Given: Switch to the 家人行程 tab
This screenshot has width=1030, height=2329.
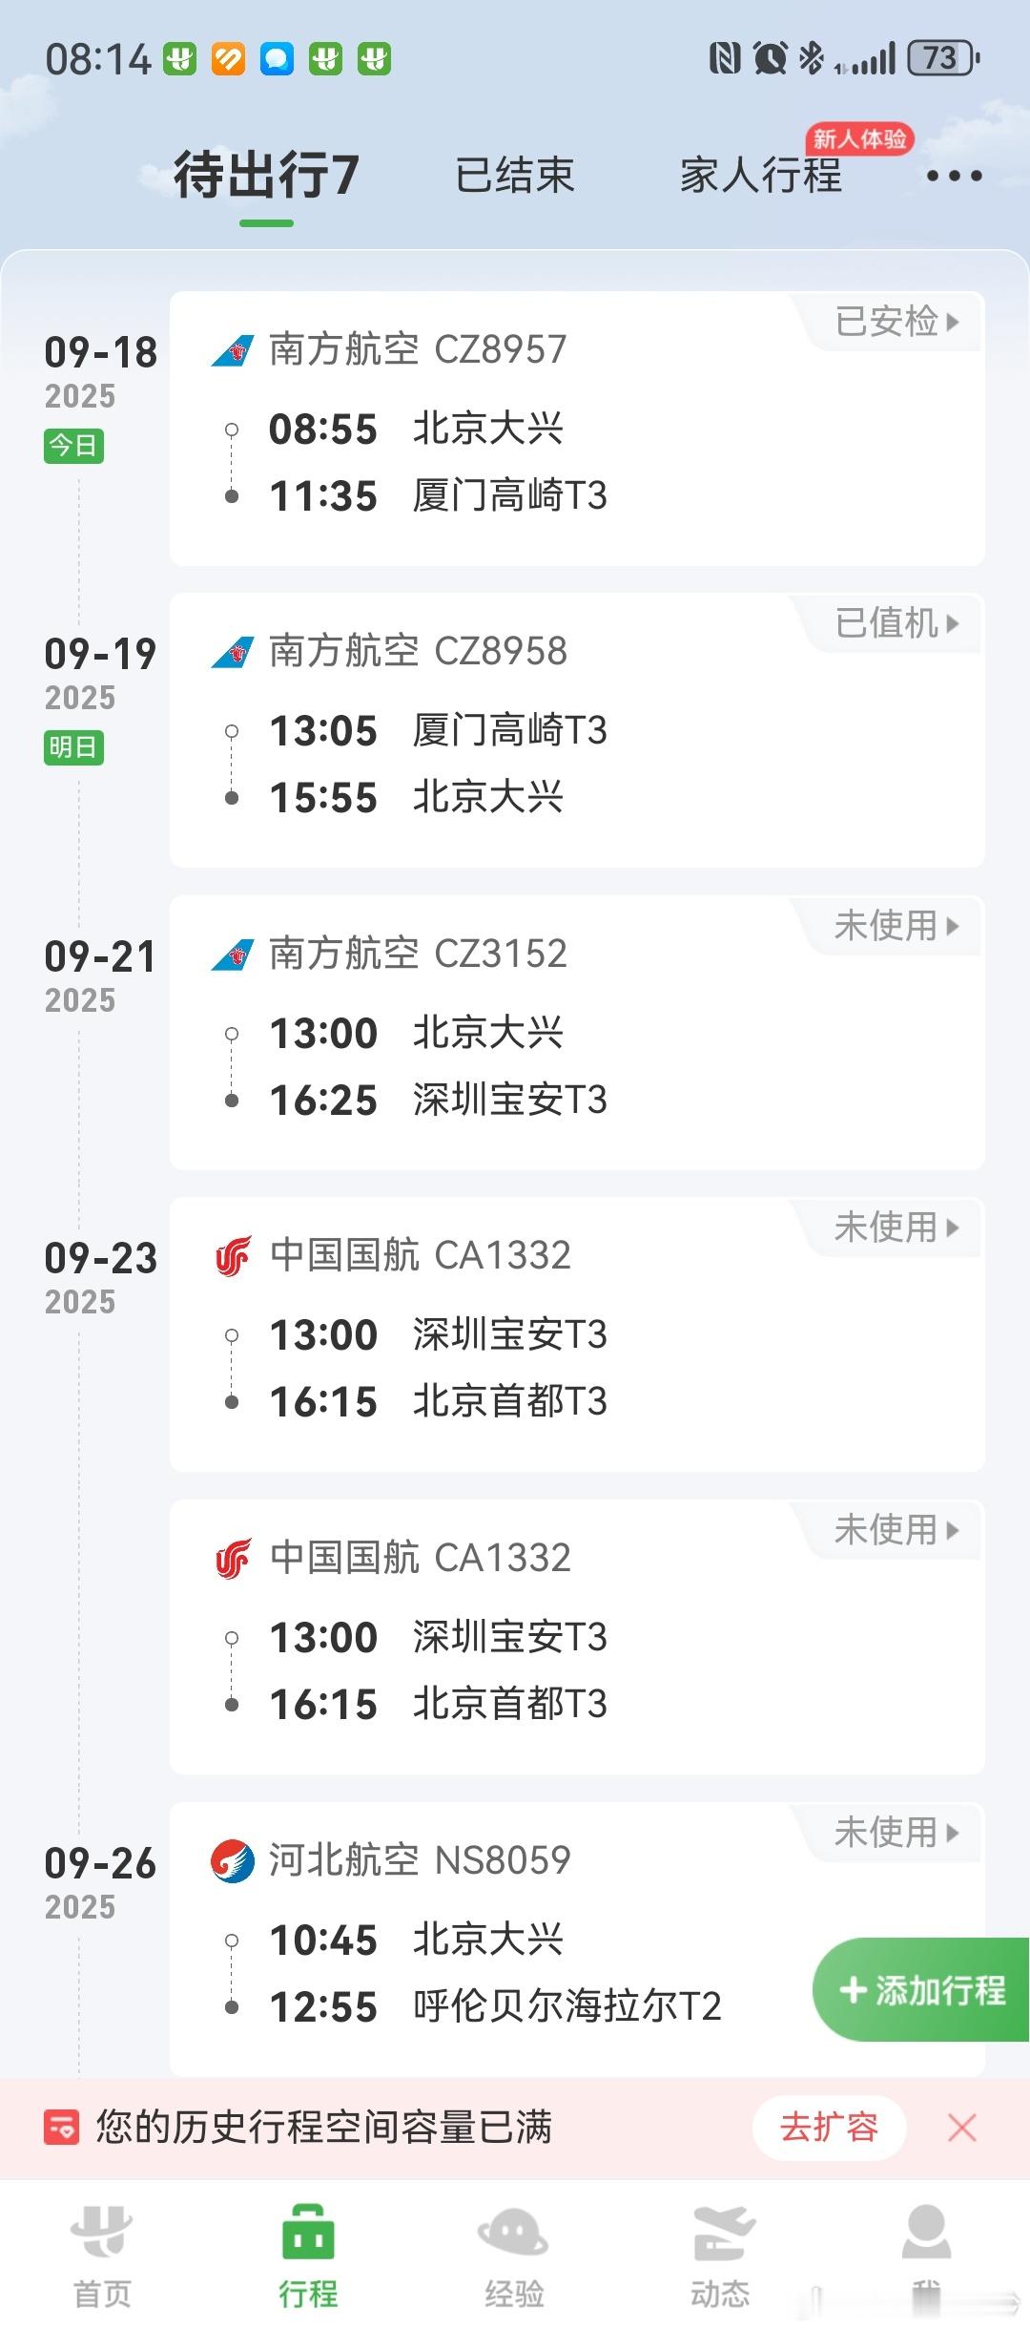Looking at the screenshot, I should [x=761, y=176].
